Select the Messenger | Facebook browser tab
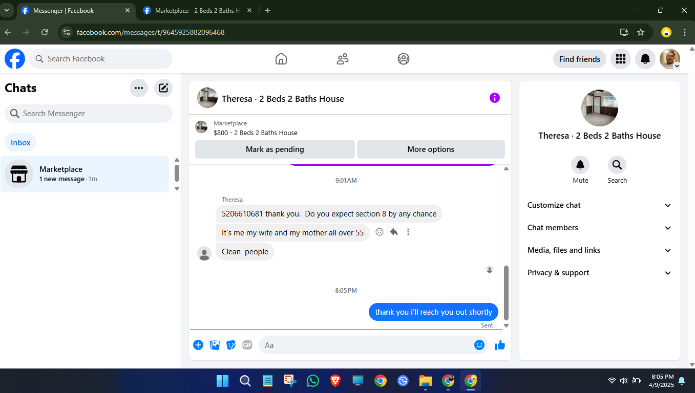The width and height of the screenshot is (695, 393). pyautogui.click(x=77, y=10)
